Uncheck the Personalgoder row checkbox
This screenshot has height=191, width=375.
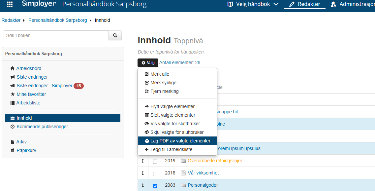click(x=155, y=186)
